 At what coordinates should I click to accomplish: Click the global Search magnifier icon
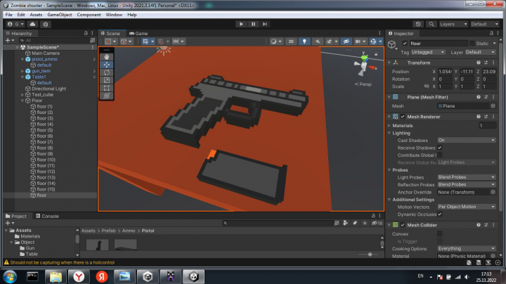coord(431,24)
